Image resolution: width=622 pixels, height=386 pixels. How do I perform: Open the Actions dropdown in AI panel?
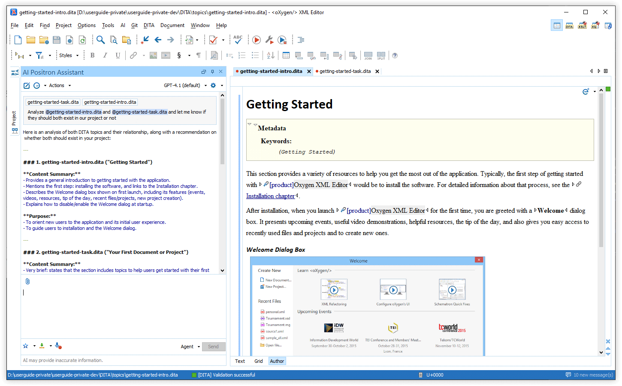click(x=60, y=85)
